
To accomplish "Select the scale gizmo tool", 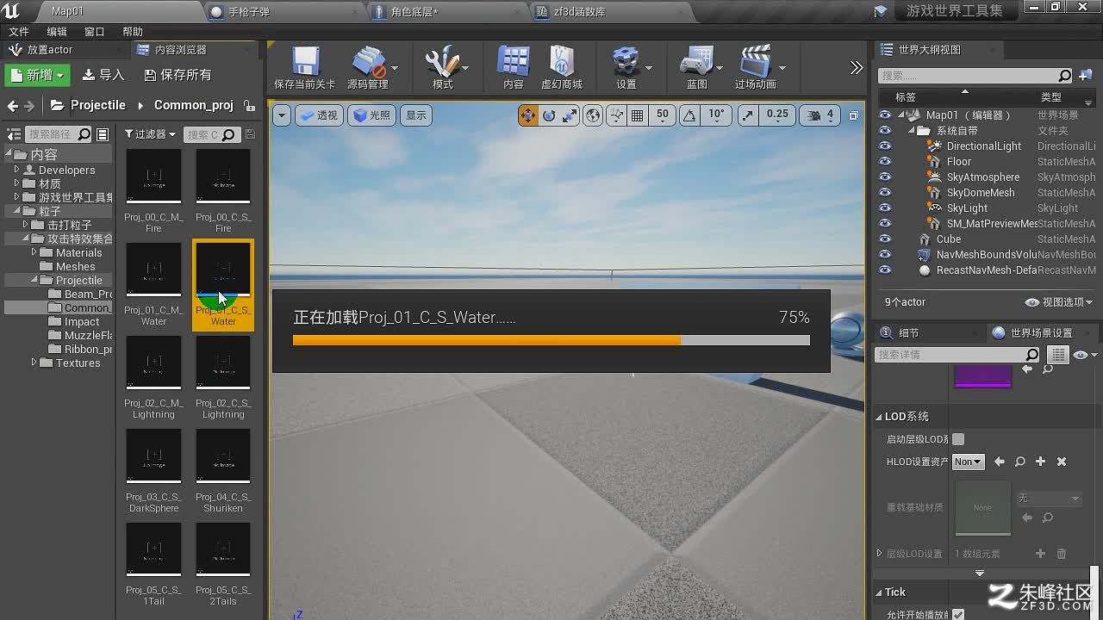I will point(569,115).
